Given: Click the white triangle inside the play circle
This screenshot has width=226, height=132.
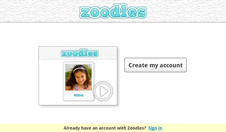Looking at the screenshot, I should (x=104, y=91).
